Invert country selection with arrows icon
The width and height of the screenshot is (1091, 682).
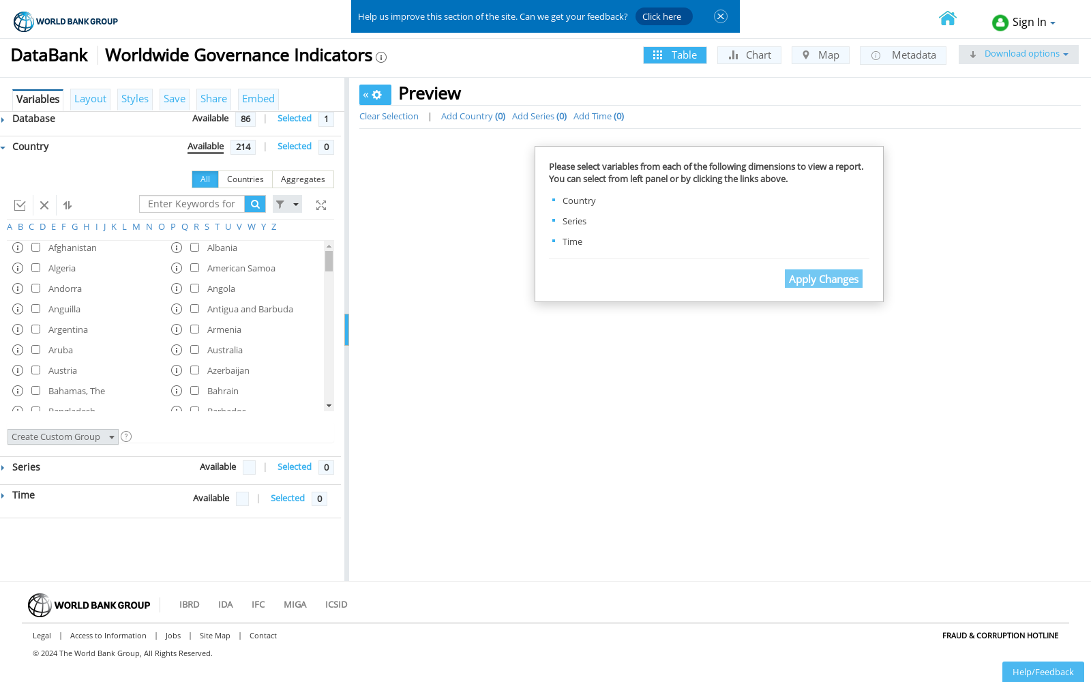68,205
